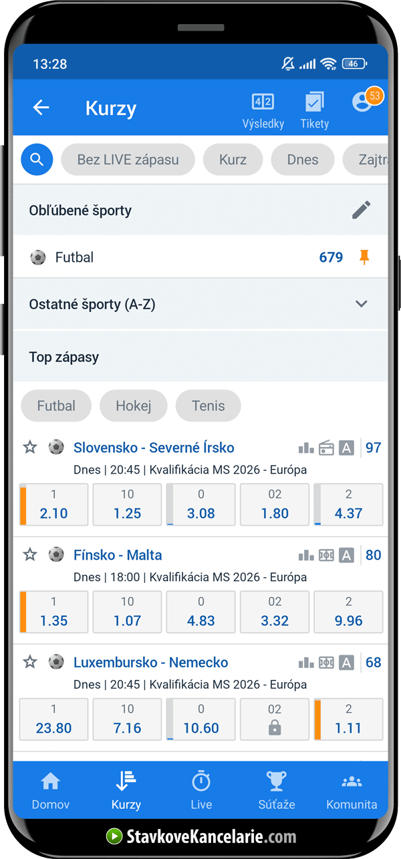Unpin Futbal from favorites
401x859 pixels.
[x=364, y=256]
